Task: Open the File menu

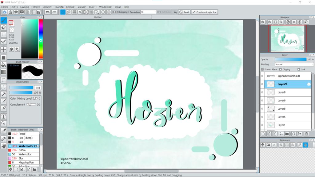Action: pyautogui.click(x=4, y=7)
